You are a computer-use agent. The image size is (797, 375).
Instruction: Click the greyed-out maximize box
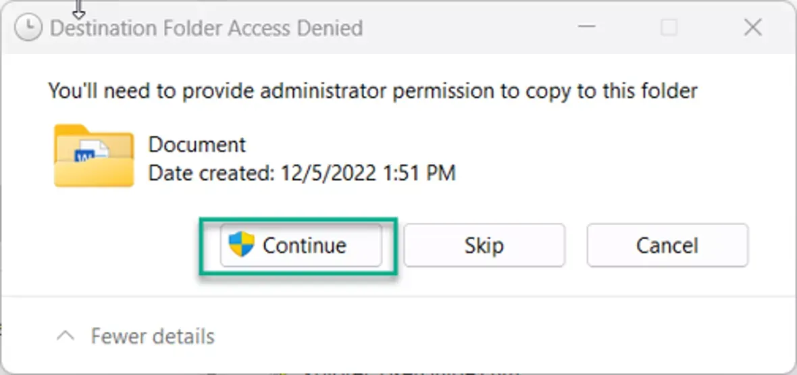(669, 28)
